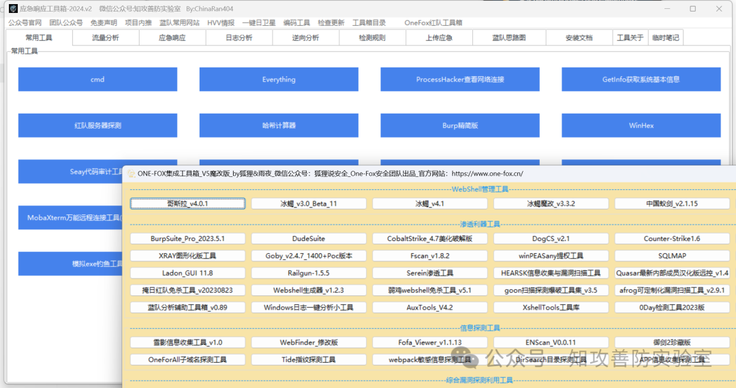The height and width of the screenshot is (388, 736).
Task: Open Webshell生成器_v1.2.3
Action: click(309, 290)
